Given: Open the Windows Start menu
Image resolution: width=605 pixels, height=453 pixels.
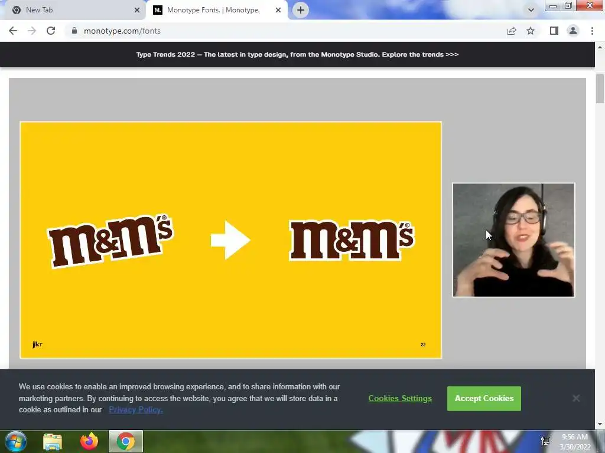Looking at the screenshot, I should coord(16,441).
